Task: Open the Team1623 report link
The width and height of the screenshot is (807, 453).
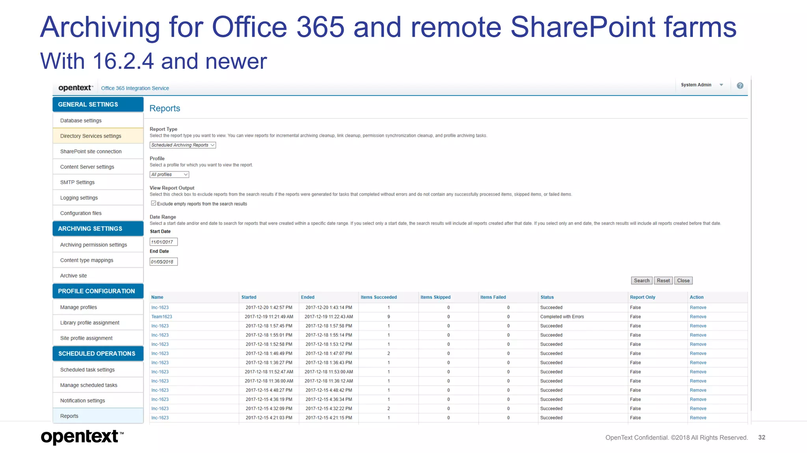Action: pyautogui.click(x=162, y=317)
